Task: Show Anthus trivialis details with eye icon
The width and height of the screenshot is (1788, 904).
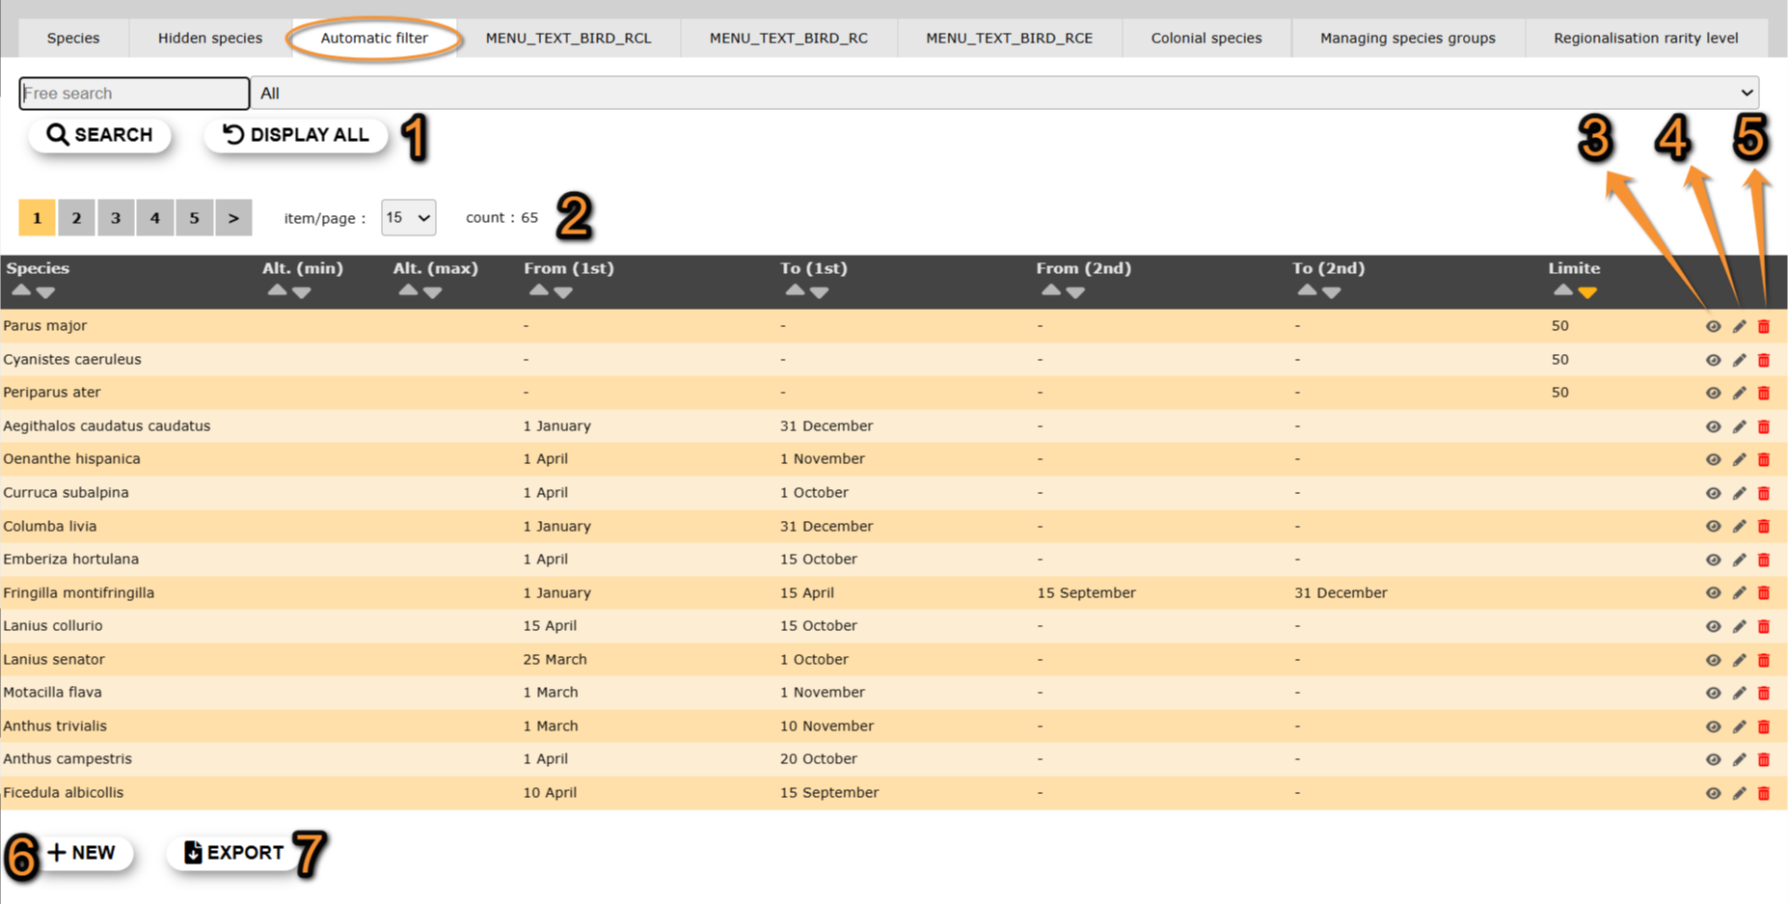Action: coord(1713,726)
